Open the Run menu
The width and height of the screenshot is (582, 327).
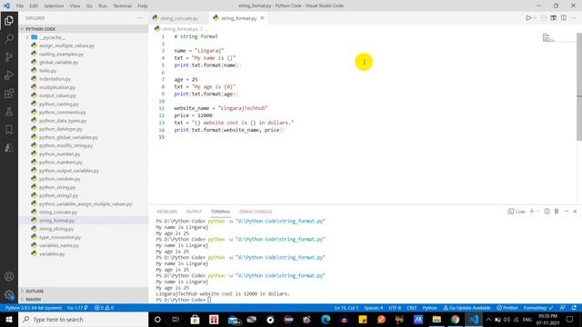(x=103, y=5)
